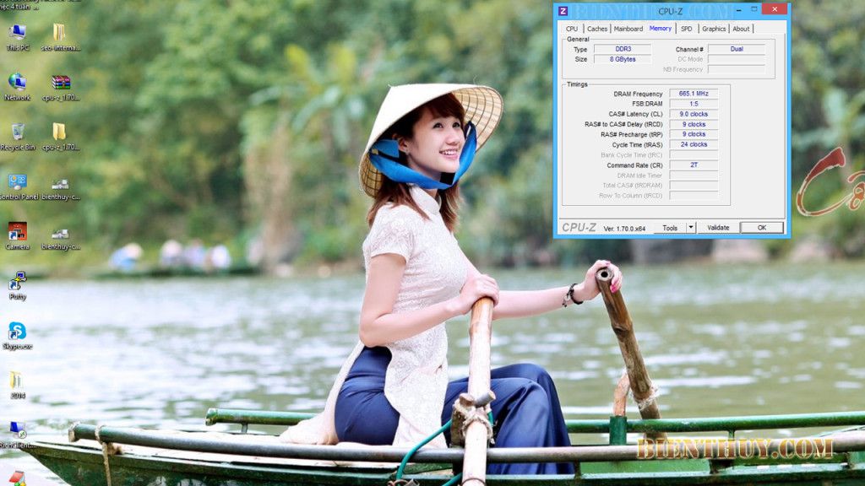
Task: Select the cpu-z_1.70 WinRAR archive icon
Action: click(61, 87)
